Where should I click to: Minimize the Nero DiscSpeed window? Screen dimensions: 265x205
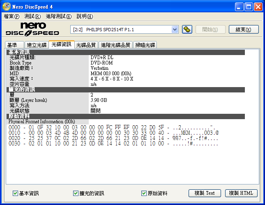click(239, 7)
